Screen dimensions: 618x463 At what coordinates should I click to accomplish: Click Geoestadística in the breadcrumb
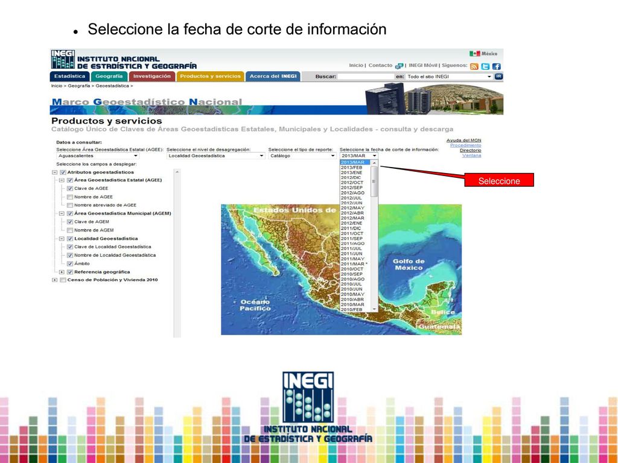112,86
